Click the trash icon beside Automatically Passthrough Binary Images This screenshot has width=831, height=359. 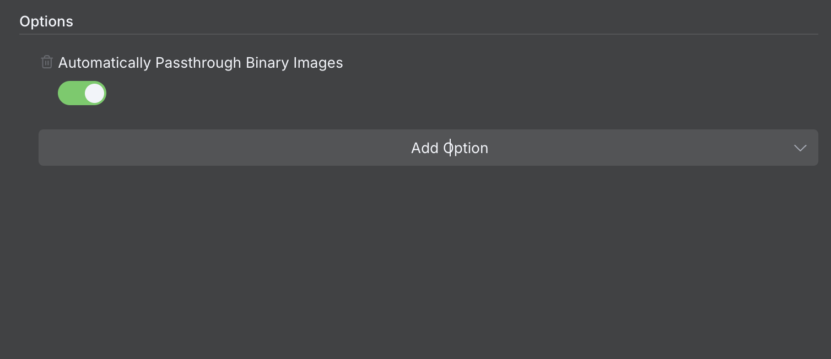pos(47,62)
